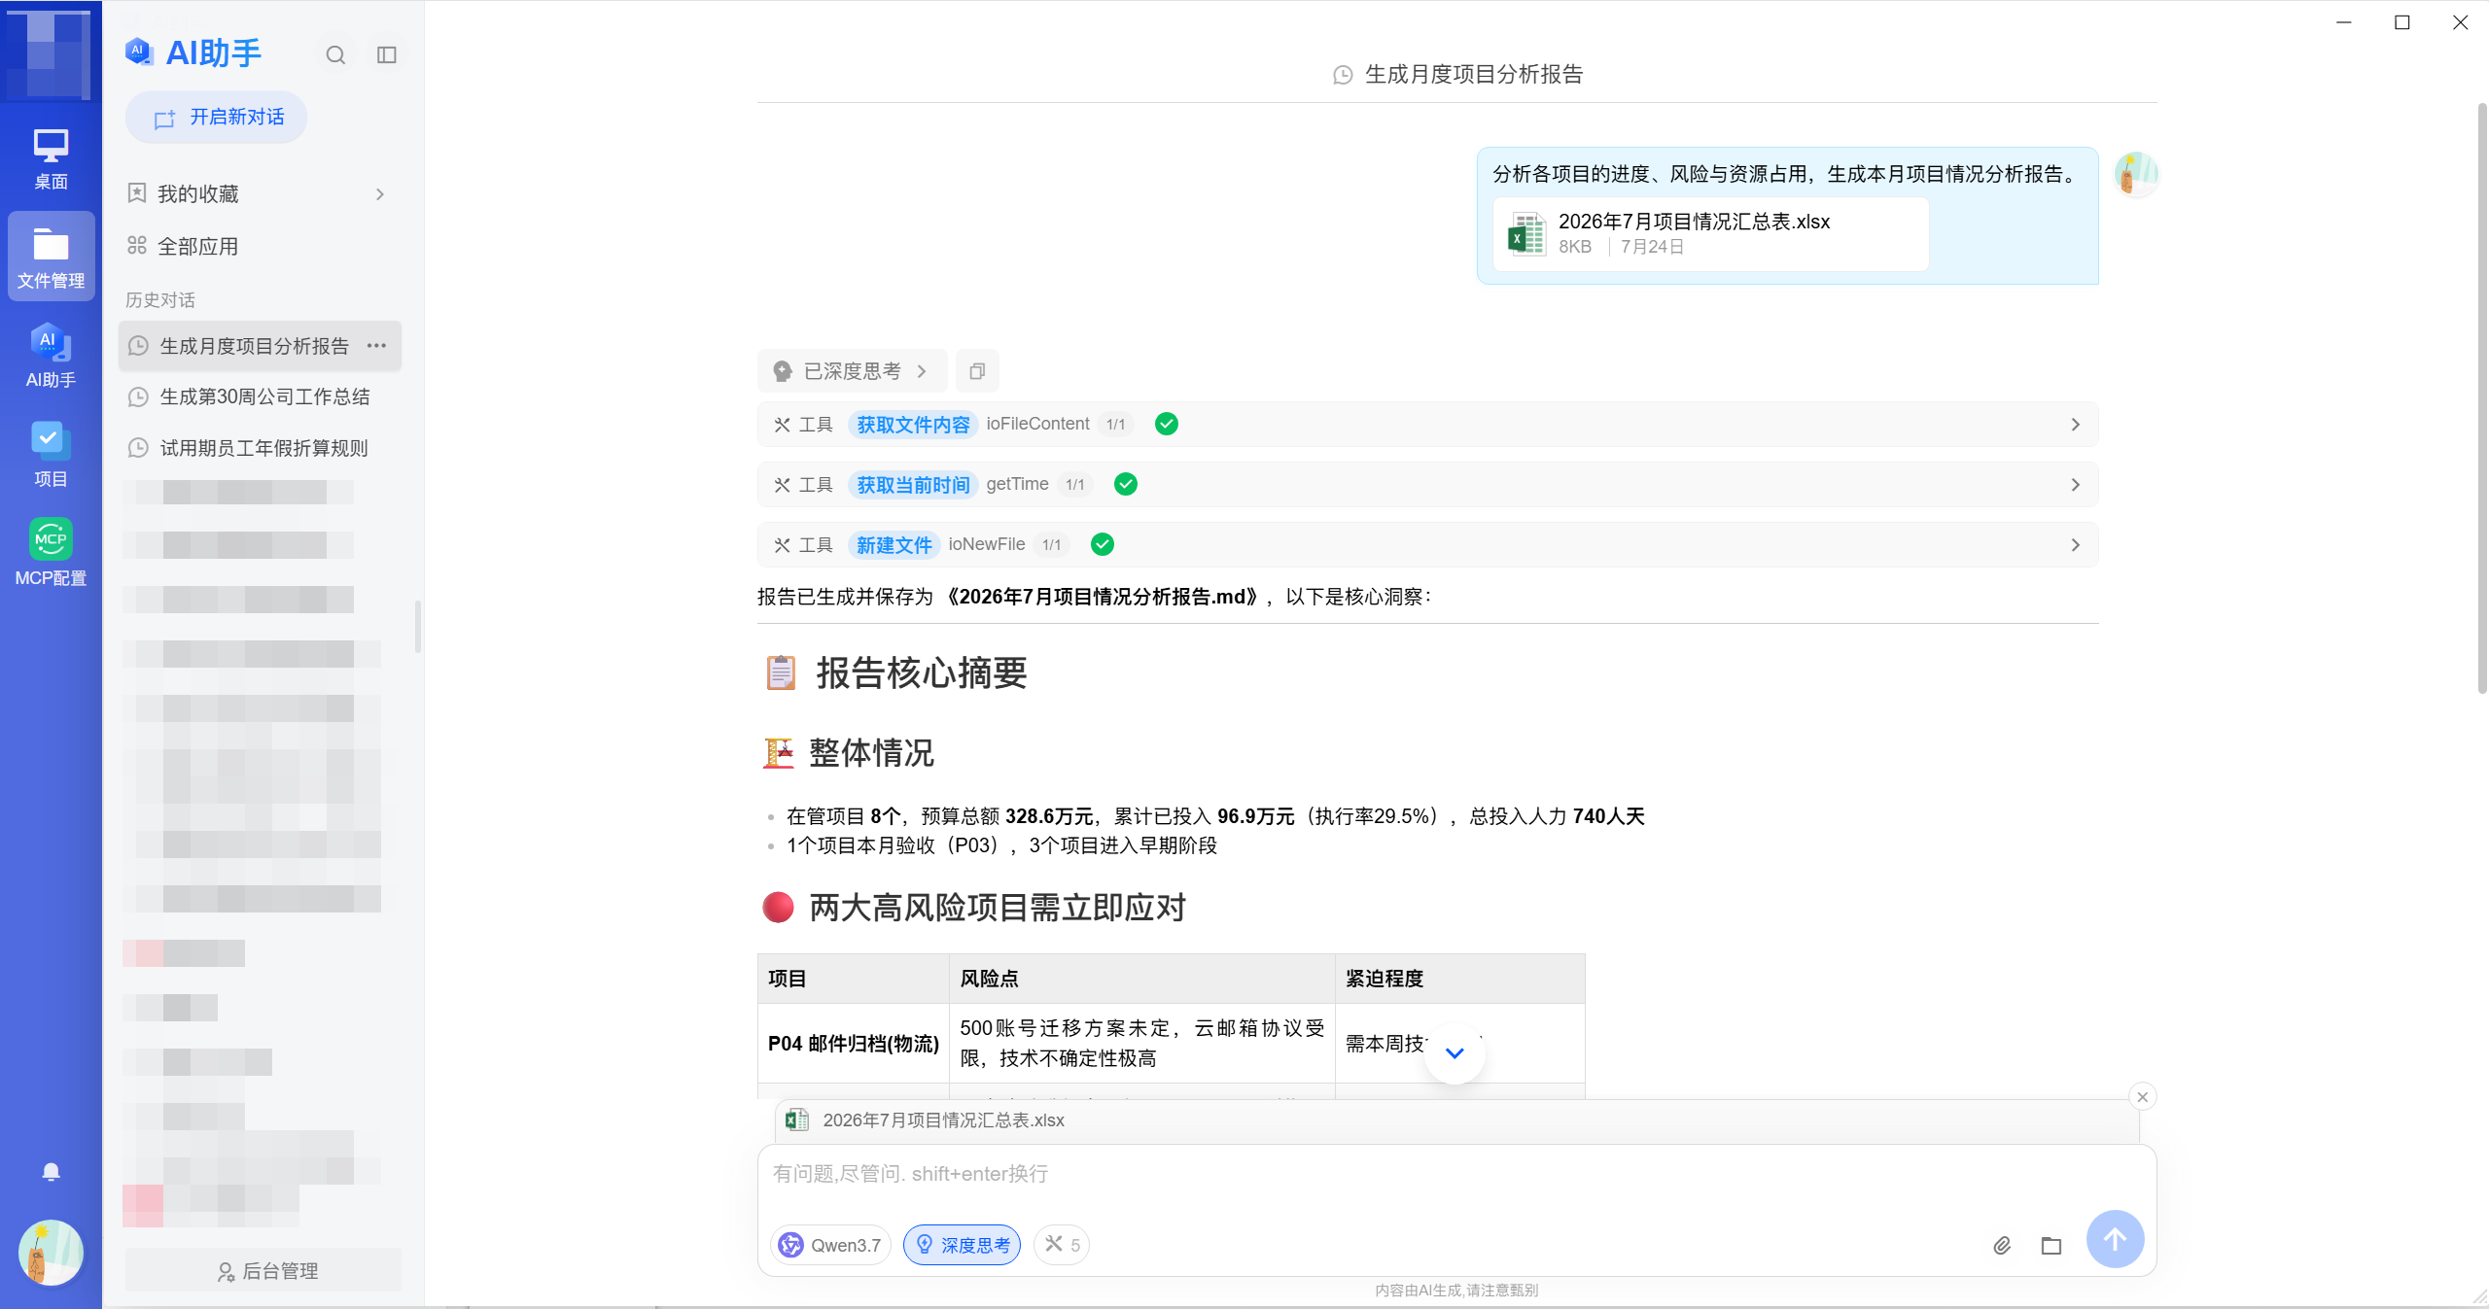
Task: Focus the message input field
Action: tap(1455, 1174)
